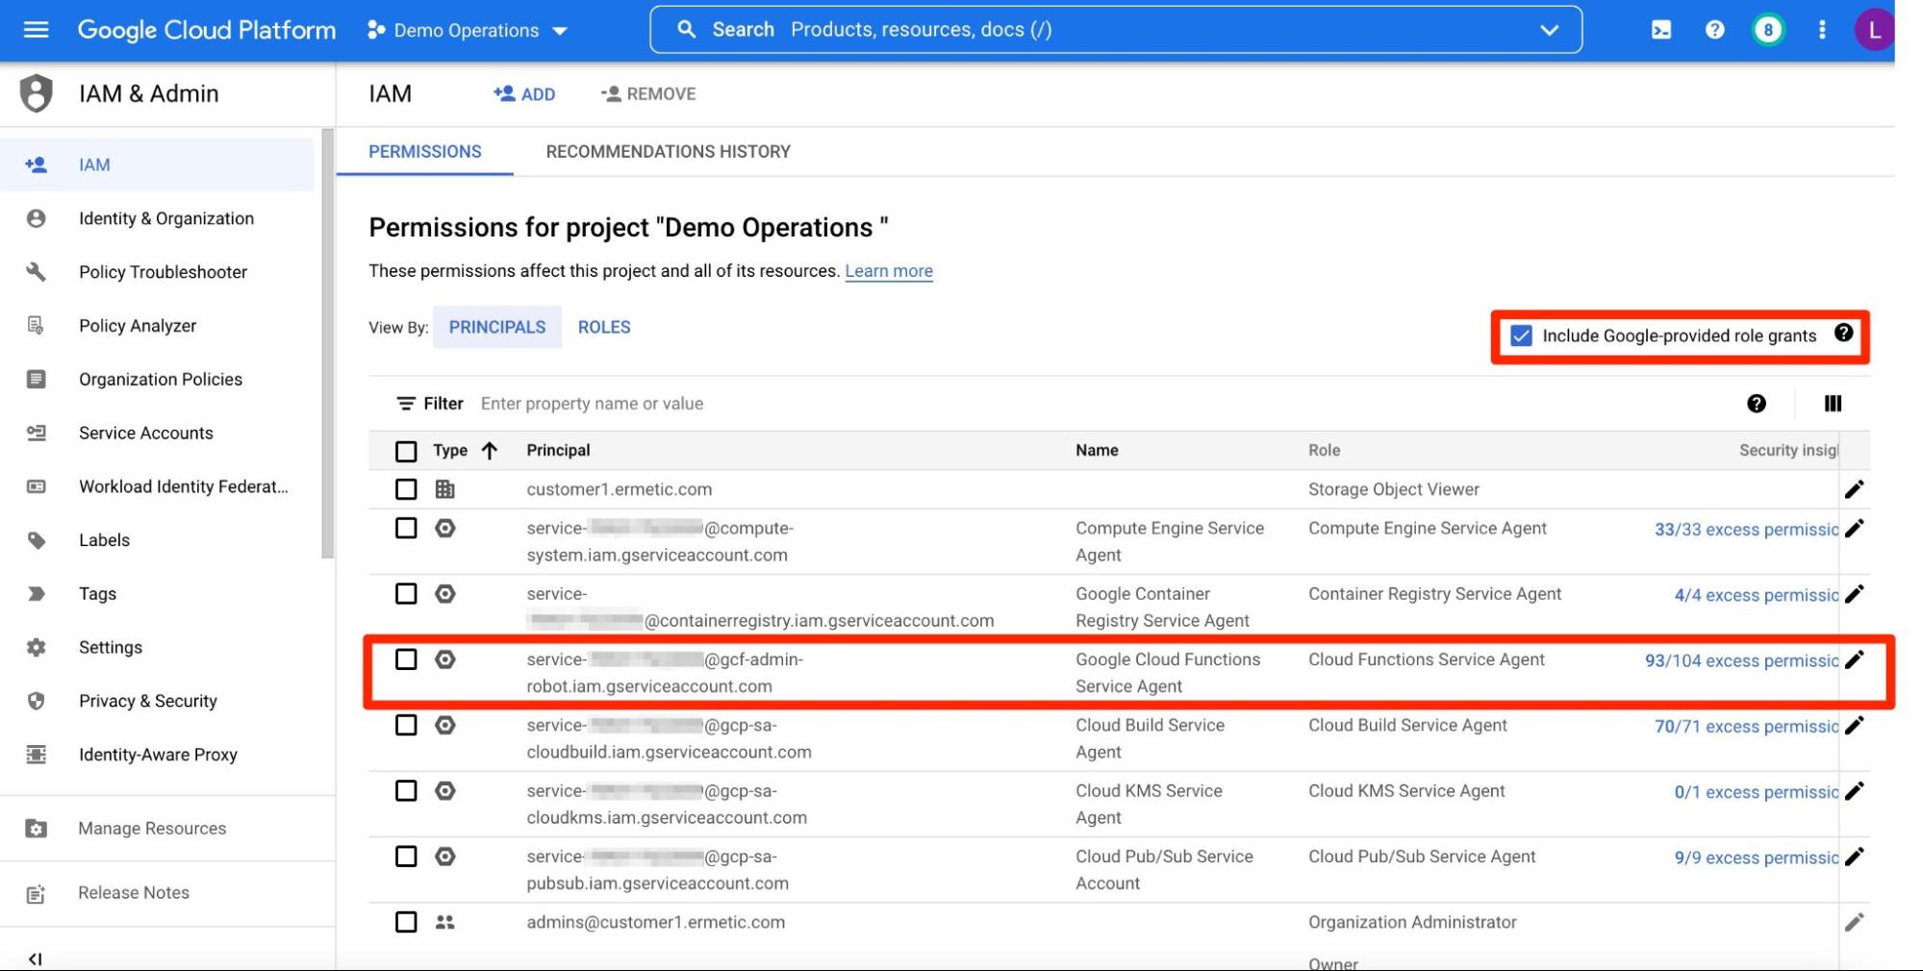Open the help question mark in top bar
Screen dimensions: 1923x971
pos(1714,30)
